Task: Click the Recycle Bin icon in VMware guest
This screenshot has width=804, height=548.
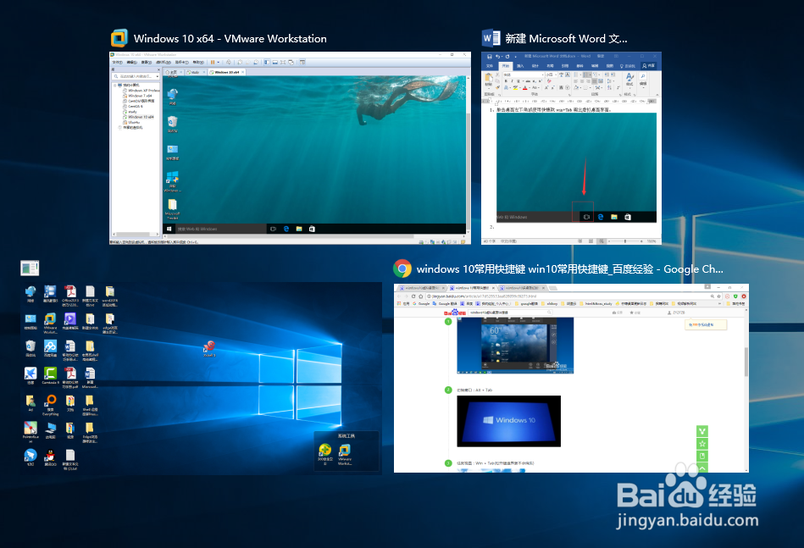Action: 172,124
